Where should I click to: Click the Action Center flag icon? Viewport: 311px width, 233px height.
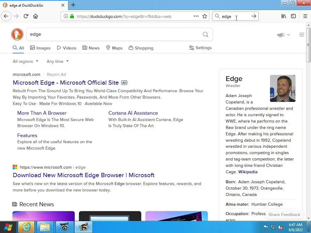pos(265,227)
